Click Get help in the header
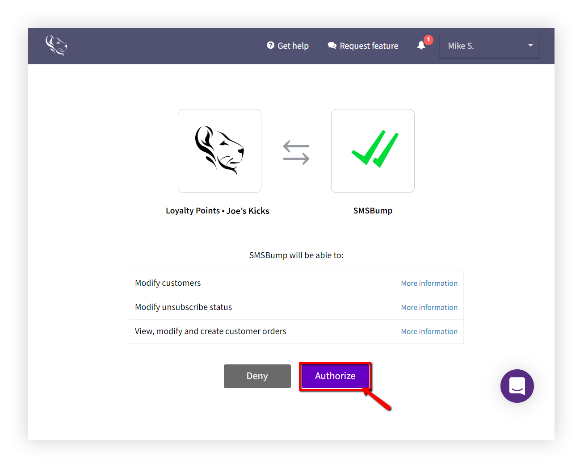This screenshot has height=468, width=584. coord(288,46)
